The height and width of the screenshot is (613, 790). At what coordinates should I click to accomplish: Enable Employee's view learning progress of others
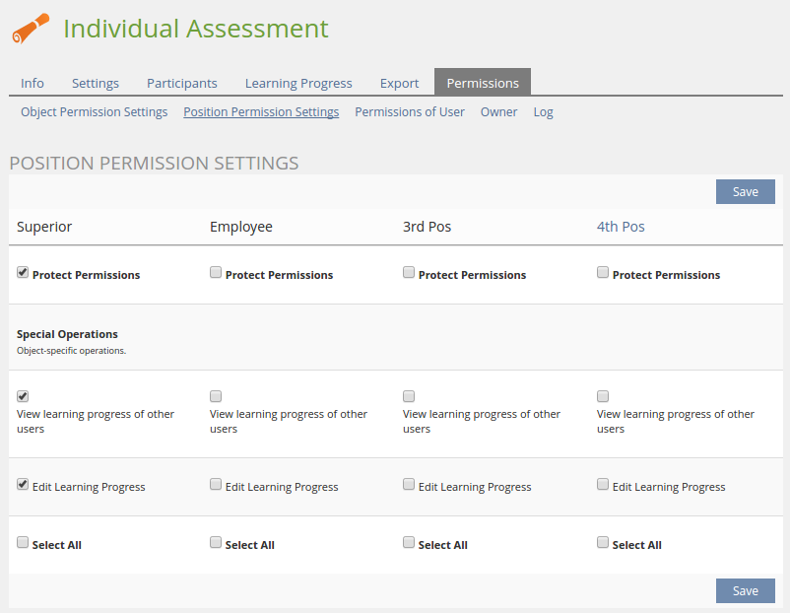pos(216,396)
